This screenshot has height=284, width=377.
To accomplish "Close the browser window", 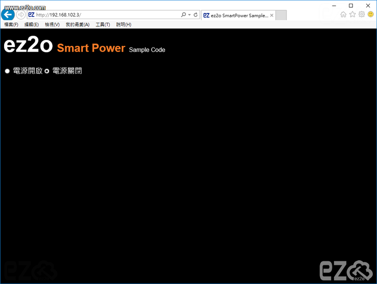I will pos(368,6).
